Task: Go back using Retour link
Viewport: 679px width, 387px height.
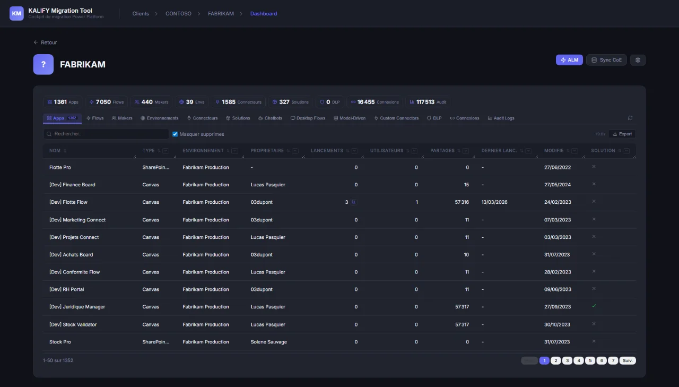Action: click(x=45, y=42)
